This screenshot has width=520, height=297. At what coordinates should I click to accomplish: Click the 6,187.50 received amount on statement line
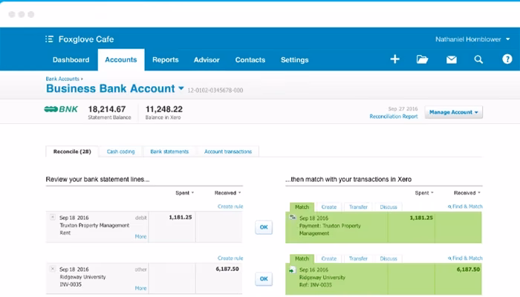[x=227, y=269]
